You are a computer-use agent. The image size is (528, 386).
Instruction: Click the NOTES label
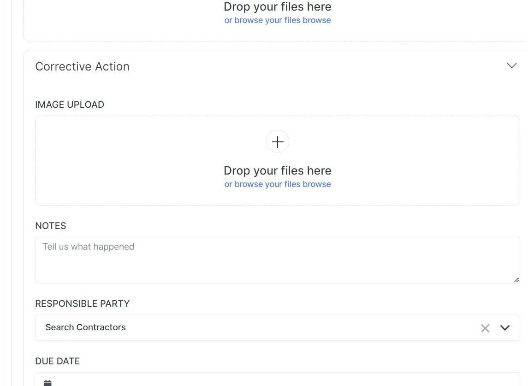point(51,226)
